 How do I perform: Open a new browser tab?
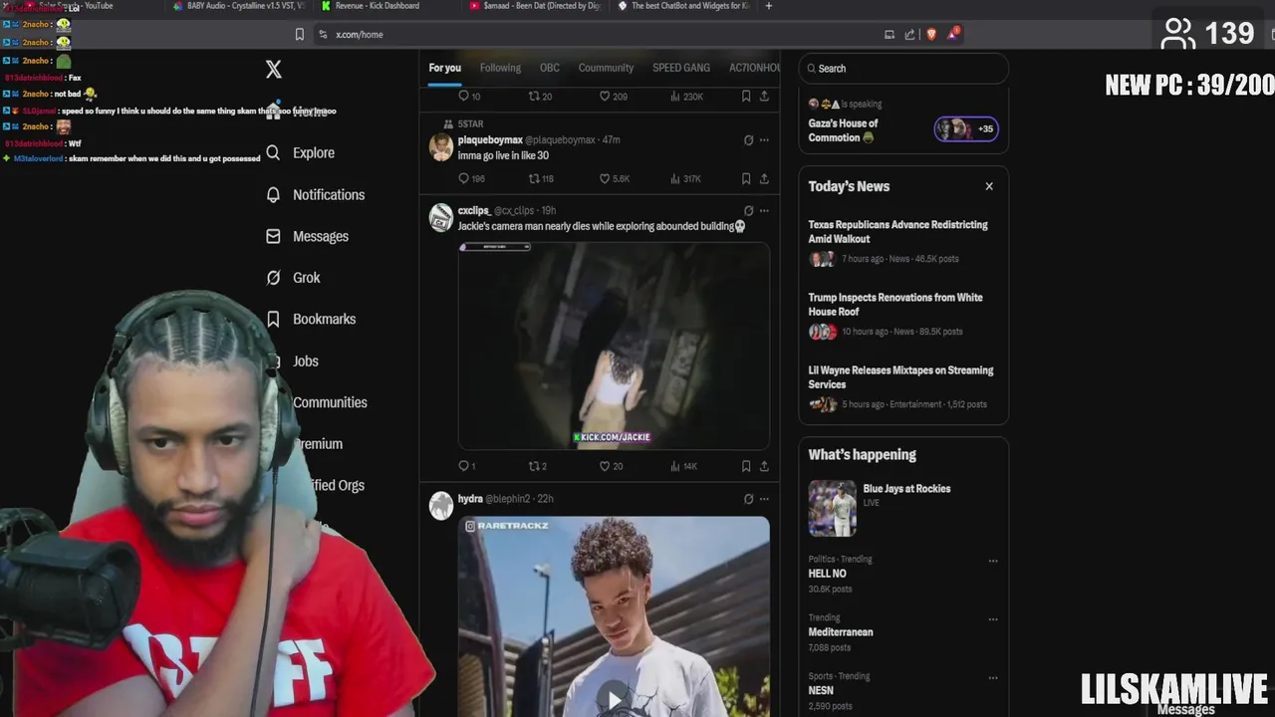768,6
